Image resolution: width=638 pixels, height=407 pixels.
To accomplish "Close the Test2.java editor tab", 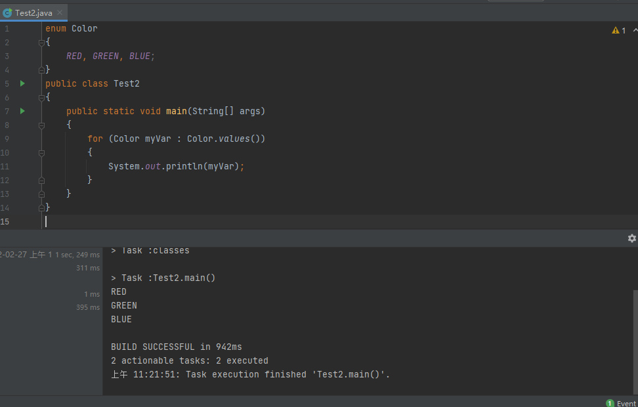I will tap(60, 12).
